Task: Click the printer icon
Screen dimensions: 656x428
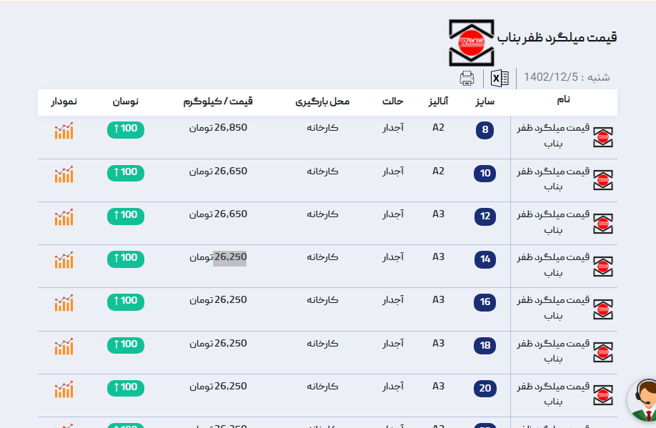Action: (x=467, y=78)
